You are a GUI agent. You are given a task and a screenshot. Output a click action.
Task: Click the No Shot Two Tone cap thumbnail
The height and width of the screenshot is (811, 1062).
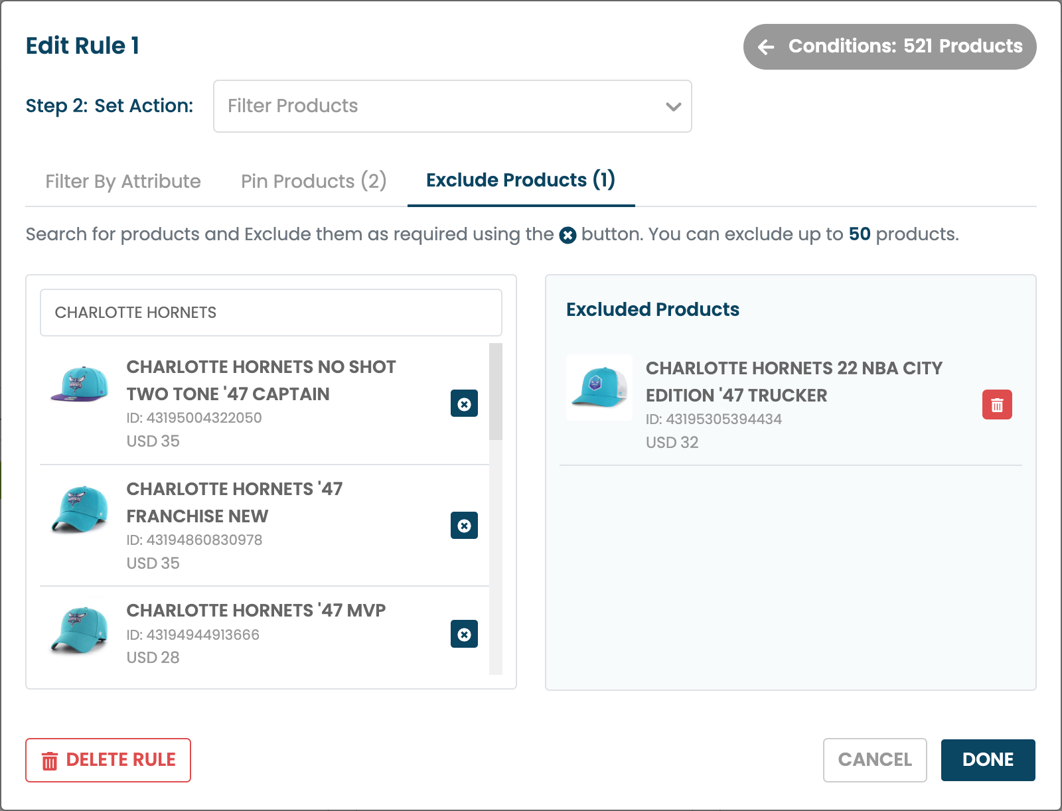(80, 384)
